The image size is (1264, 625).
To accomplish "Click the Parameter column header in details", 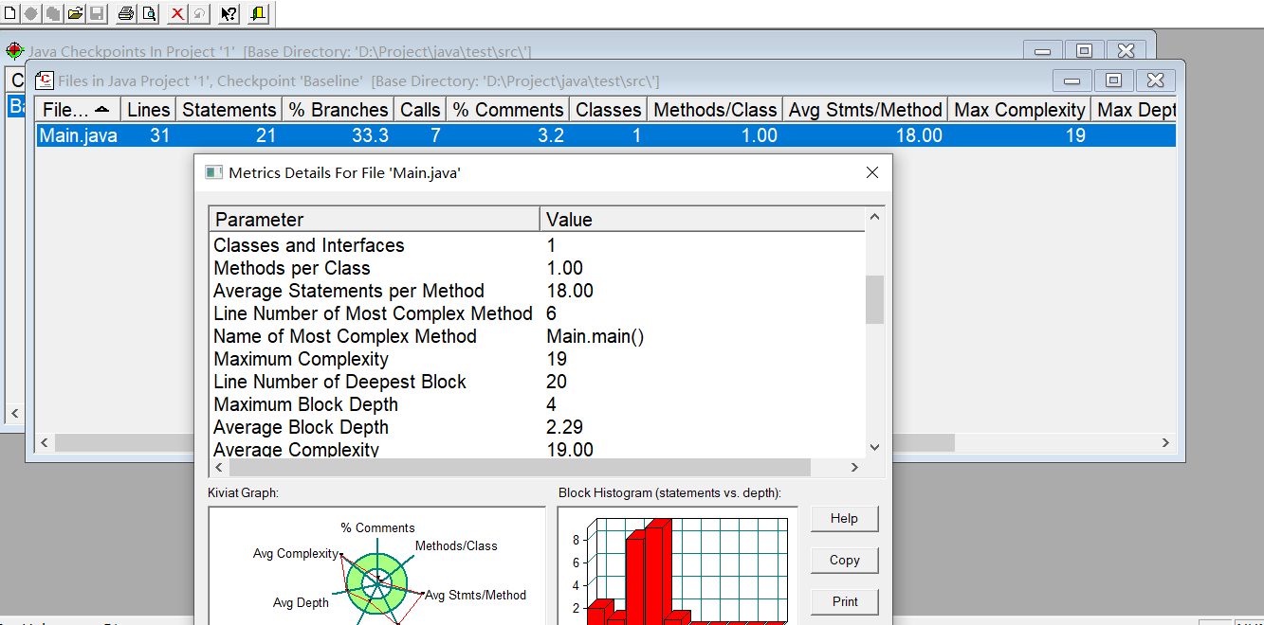I will [375, 220].
